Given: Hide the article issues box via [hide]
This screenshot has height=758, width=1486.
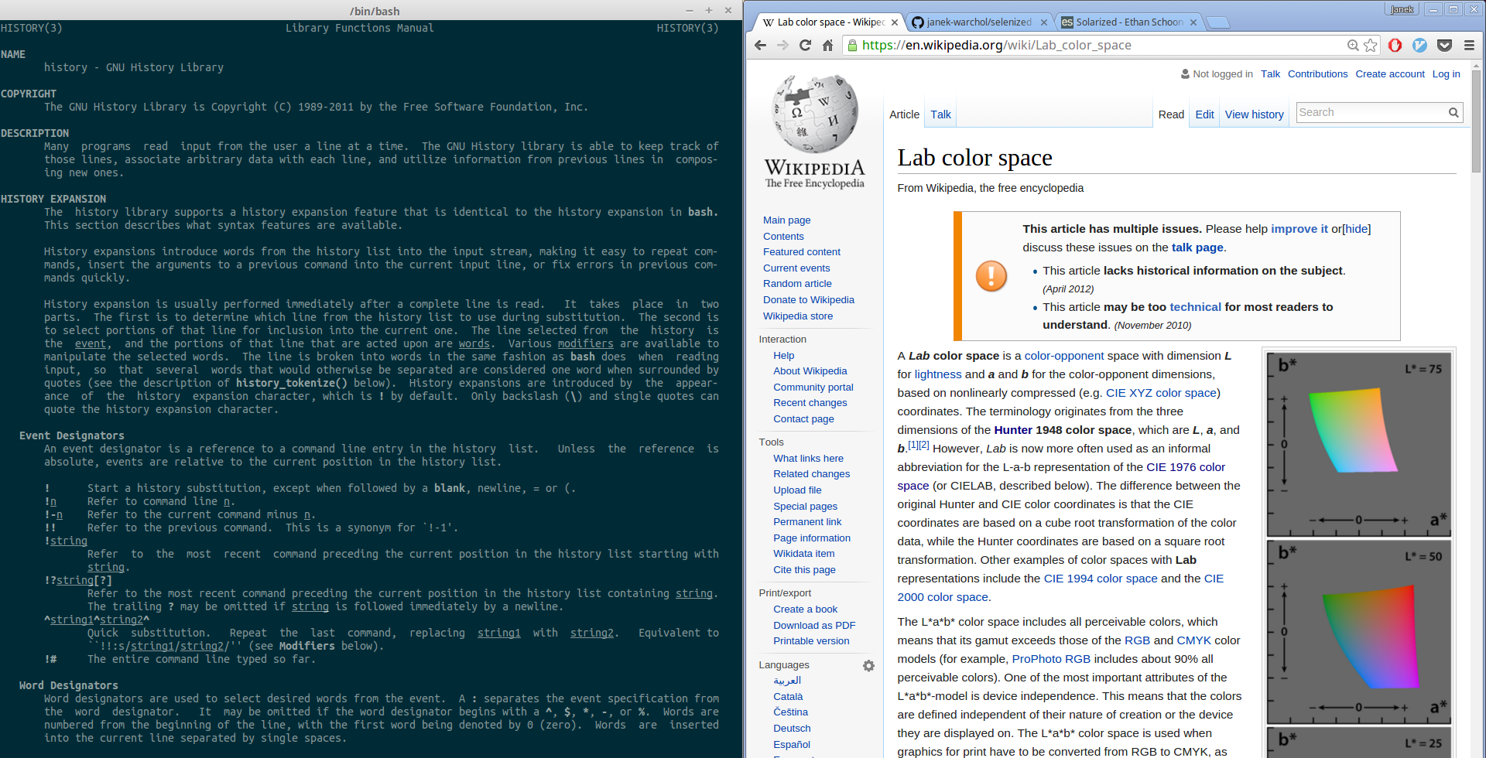Looking at the screenshot, I should pos(1356,229).
